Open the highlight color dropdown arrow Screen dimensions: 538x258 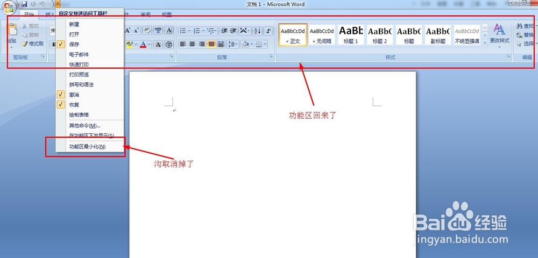(136, 45)
